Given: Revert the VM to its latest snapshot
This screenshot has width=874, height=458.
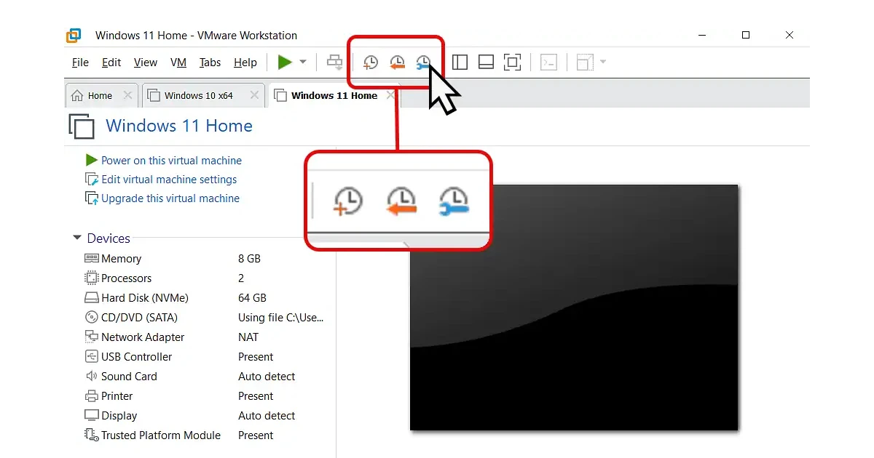Looking at the screenshot, I should [x=397, y=63].
